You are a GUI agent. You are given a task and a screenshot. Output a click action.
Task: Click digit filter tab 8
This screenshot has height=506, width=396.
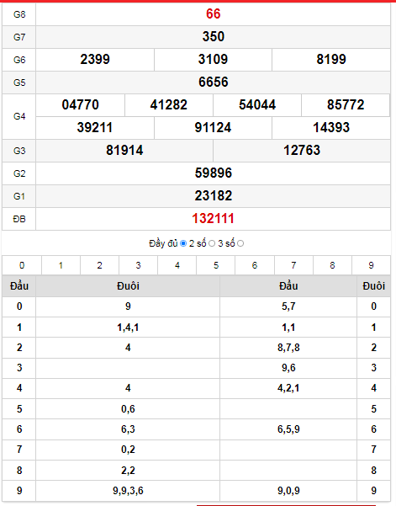tap(332, 265)
